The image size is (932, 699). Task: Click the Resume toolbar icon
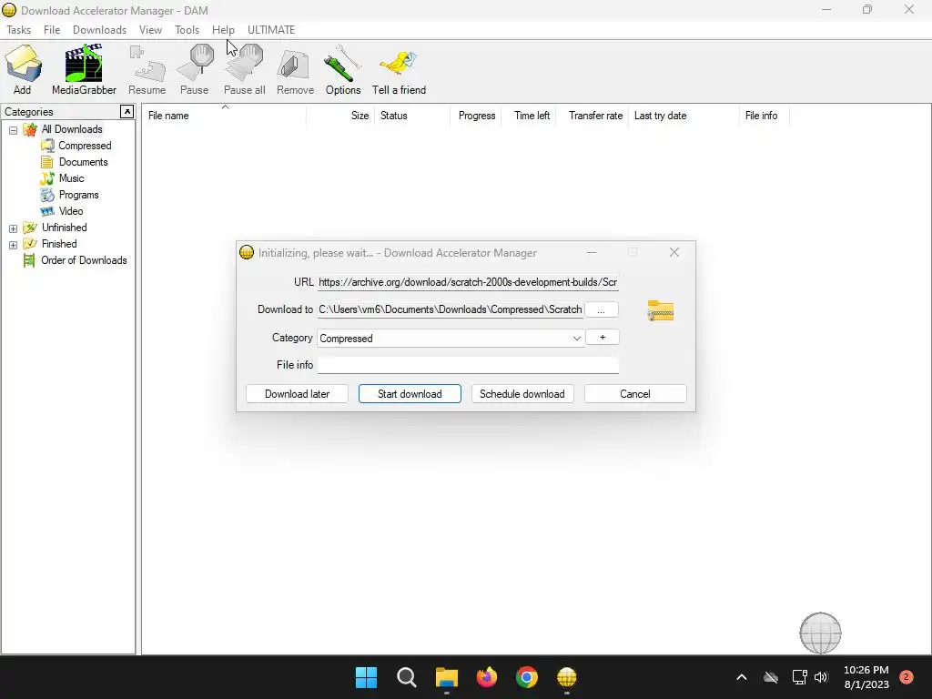tap(147, 69)
